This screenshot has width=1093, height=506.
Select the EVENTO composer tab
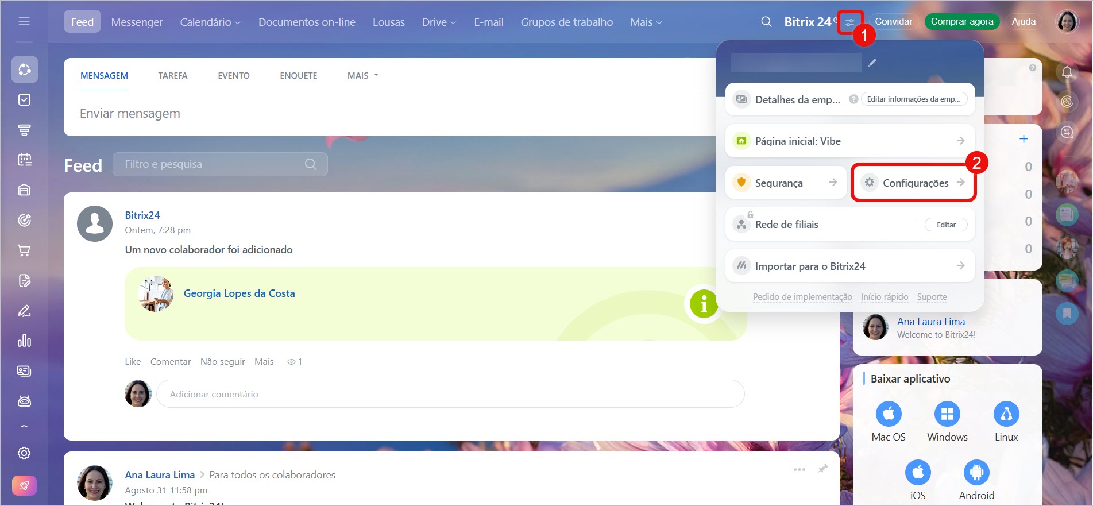[x=234, y=75]
